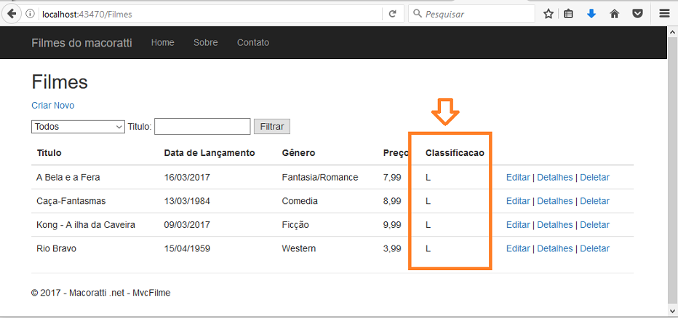Bookmark this page with the star icon

point(549,14)
